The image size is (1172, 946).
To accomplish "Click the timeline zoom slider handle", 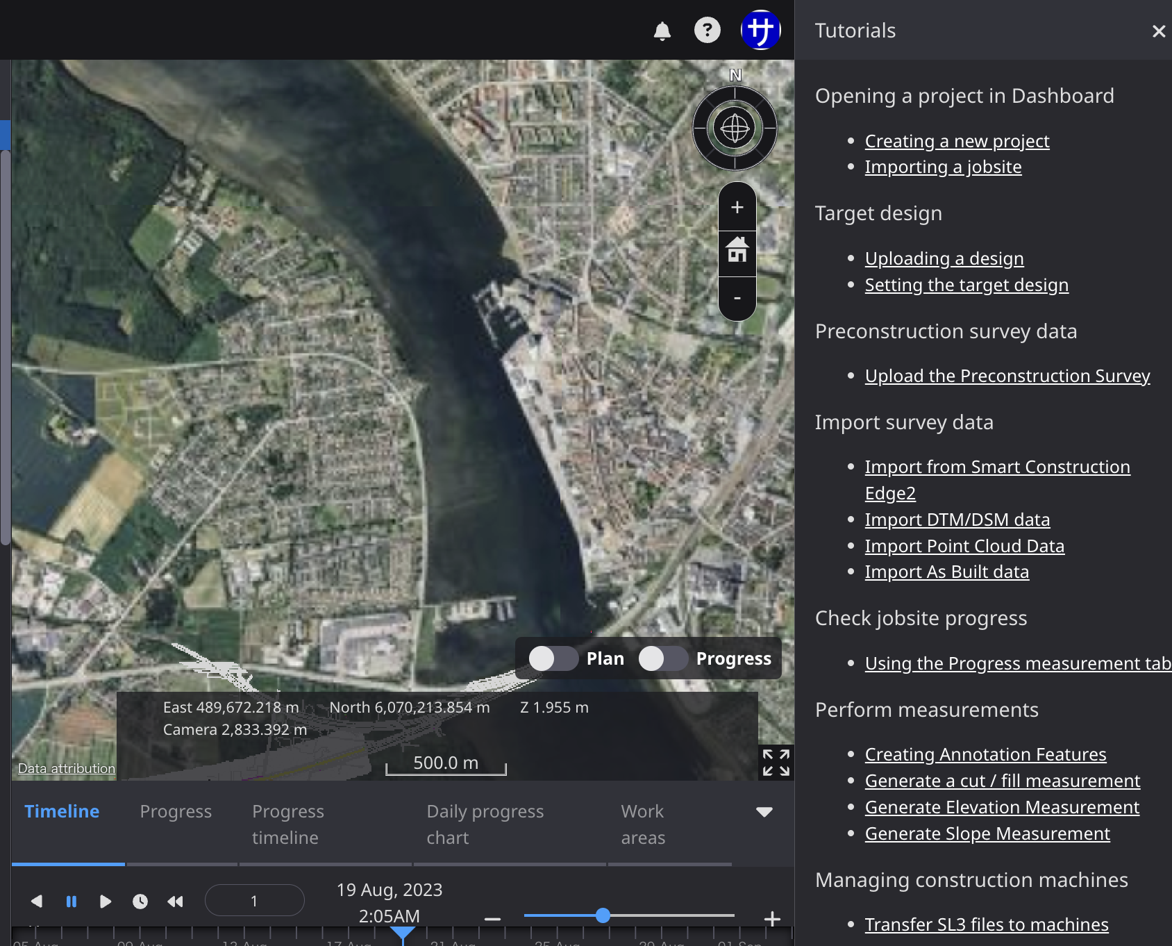I will point(603,915).
